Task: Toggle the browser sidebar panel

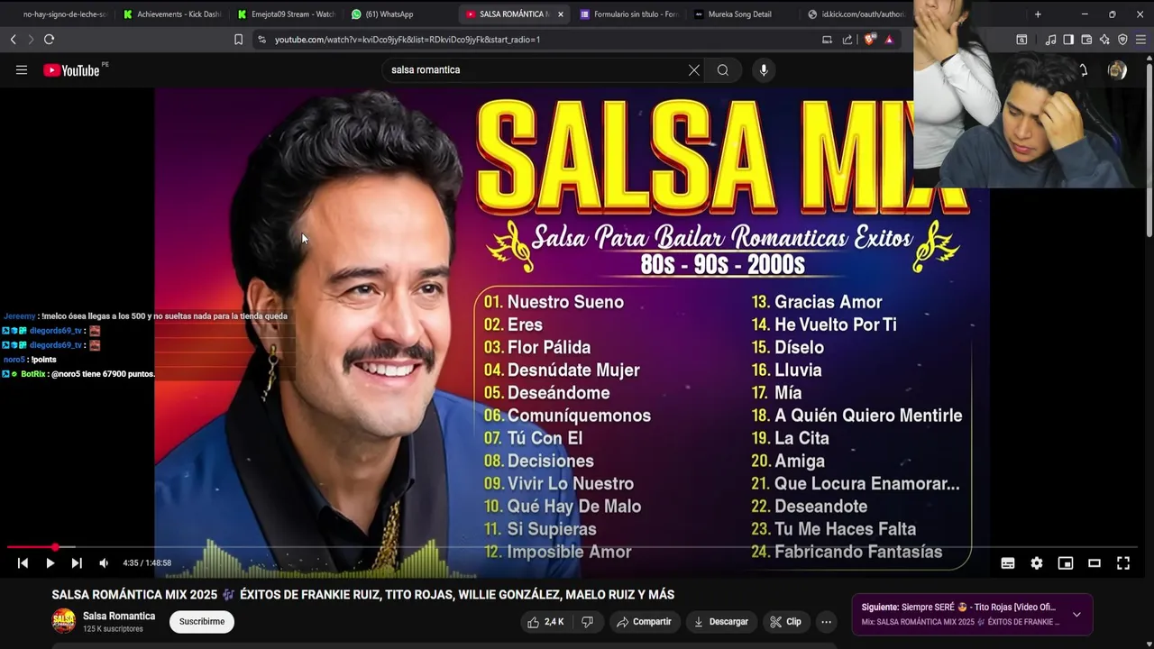Action: tap(1068, 40)
